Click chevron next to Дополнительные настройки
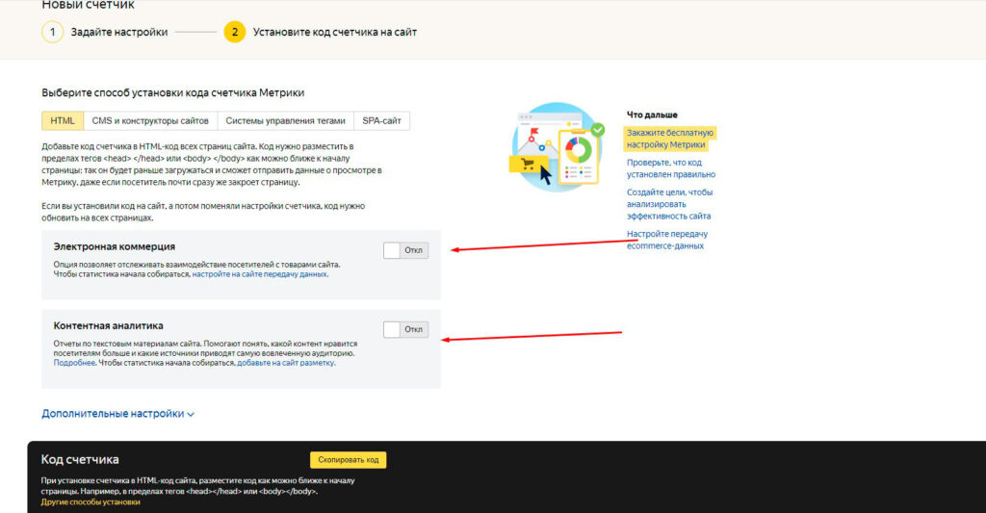 [191, 414]
